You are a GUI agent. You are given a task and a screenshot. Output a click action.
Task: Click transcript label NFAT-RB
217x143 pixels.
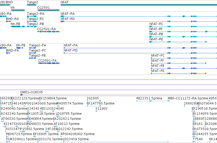point(156,34)
